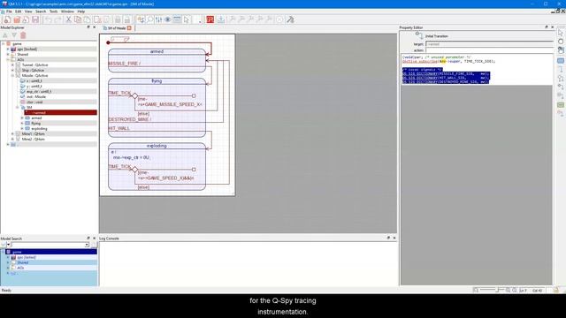Click HIT_WALL transition label in diagram
The image size is (566, 318).
tap(119, 128)
